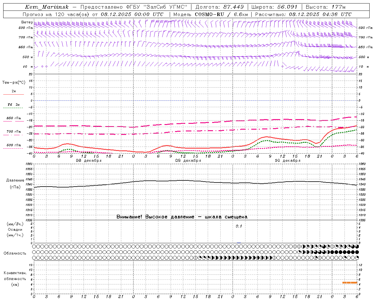Image resolution: width=374 pixels, height=299 pixels.
Task: Click the Облачность cloud cover label
Action: (x=15, y=253)
